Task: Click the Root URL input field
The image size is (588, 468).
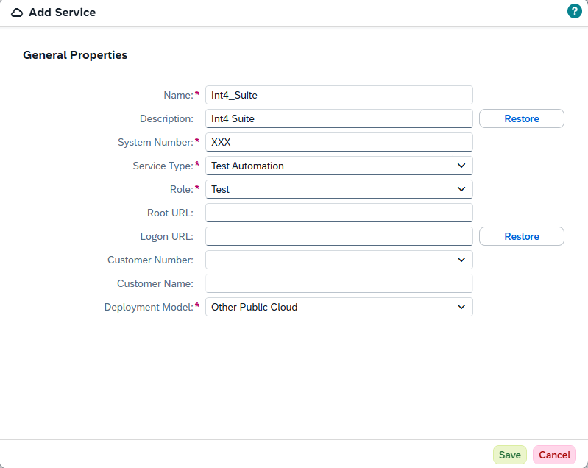Action: click(339, 213)
